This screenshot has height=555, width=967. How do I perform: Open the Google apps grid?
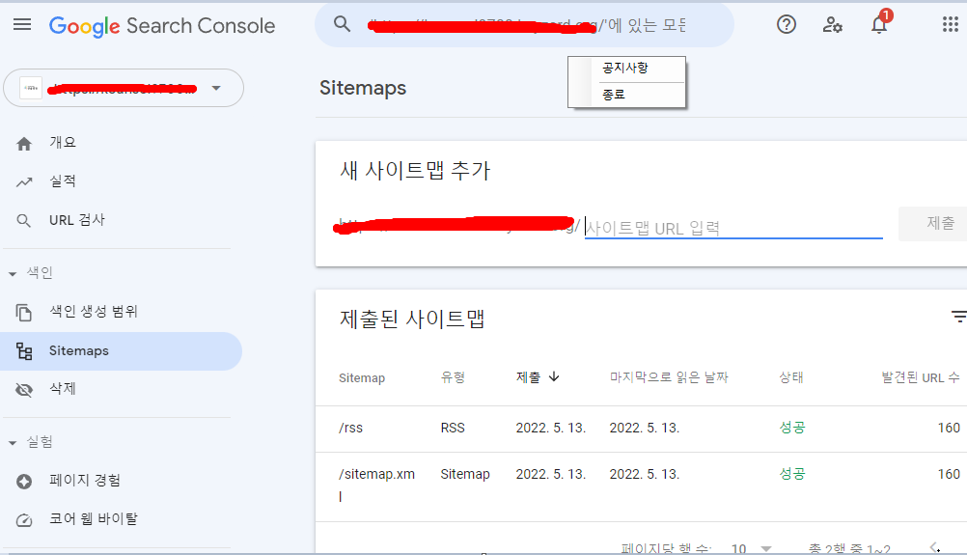(951, 25)
